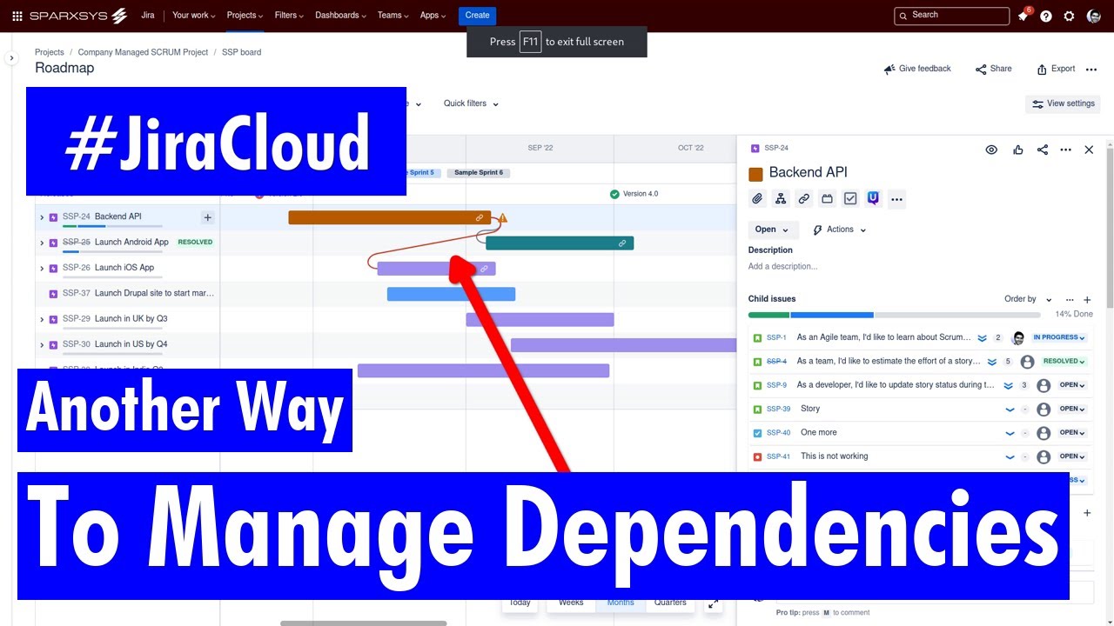1114x626 pixels.
Task: Open the SSP-40 One more link
Action: pos(778,432)
